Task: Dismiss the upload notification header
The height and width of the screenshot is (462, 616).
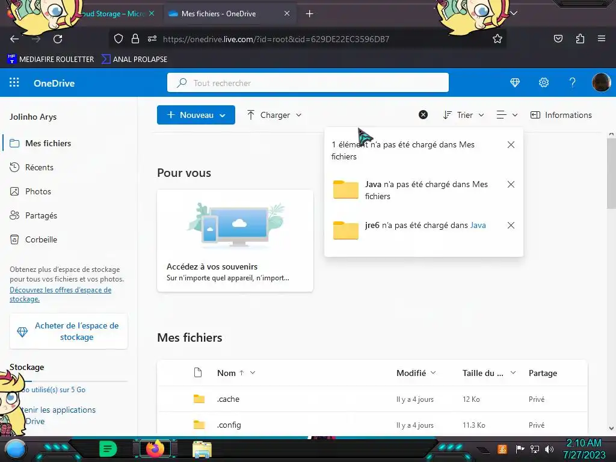Action: tap(511, 144)
